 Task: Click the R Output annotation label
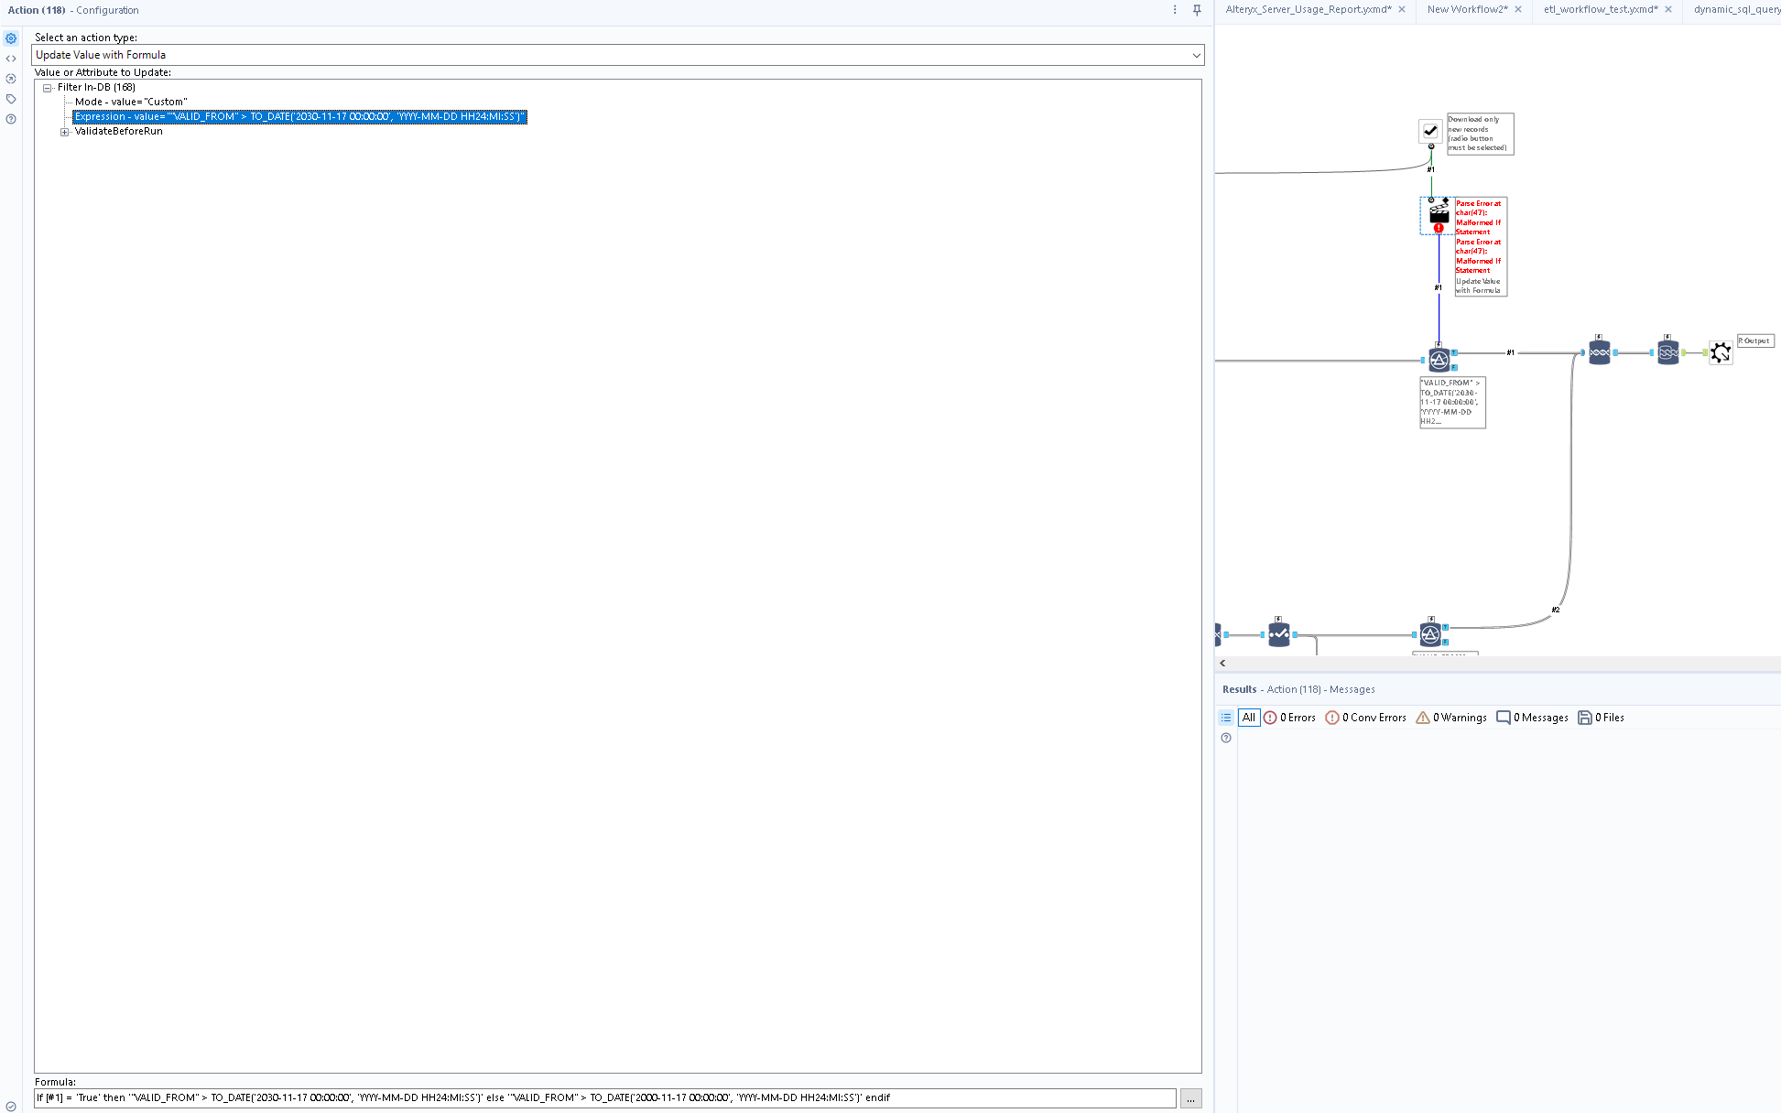[1755, 340]
